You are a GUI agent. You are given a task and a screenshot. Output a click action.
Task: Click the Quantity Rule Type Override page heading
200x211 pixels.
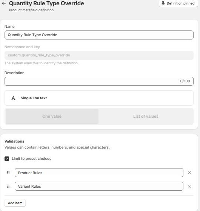pyautogui.click(x=46, y=3)
